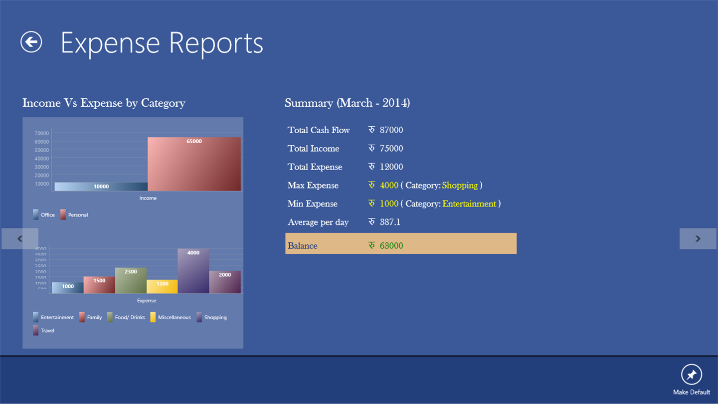Pin report with Make Default icon
Image resolution: width=718 pixels, height=404 pixels.
[691, 375]
